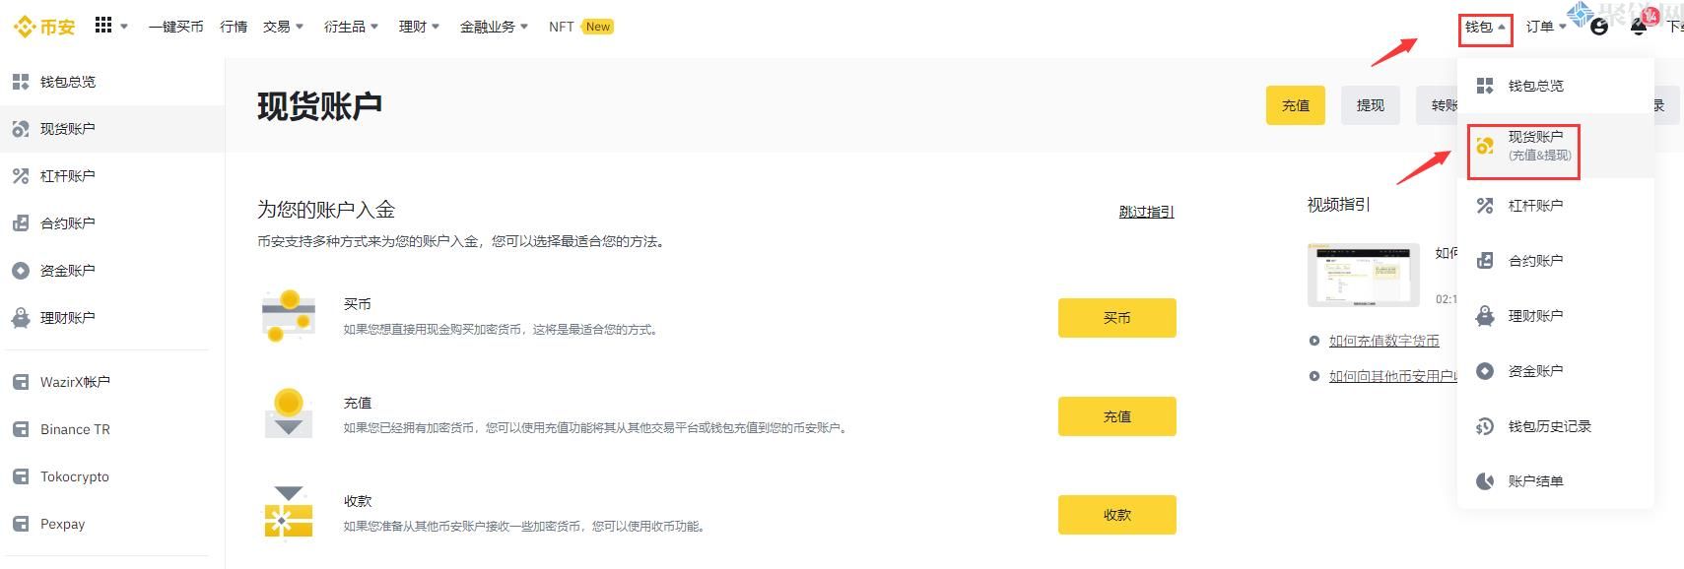Select Pexpay label in left sidebar
Viewport: 1684px width, 569px height.
point(62,524)
